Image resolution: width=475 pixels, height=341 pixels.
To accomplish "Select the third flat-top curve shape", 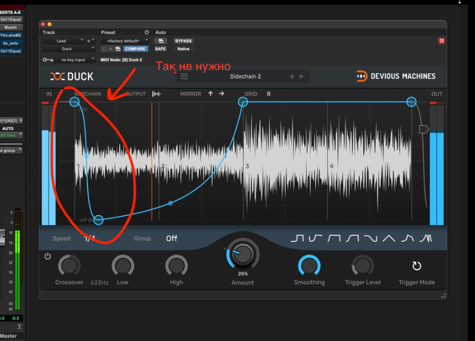I will click(x=334, y=238).
